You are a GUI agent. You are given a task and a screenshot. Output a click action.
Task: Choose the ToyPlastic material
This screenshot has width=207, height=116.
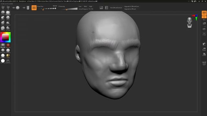point(8,51)
